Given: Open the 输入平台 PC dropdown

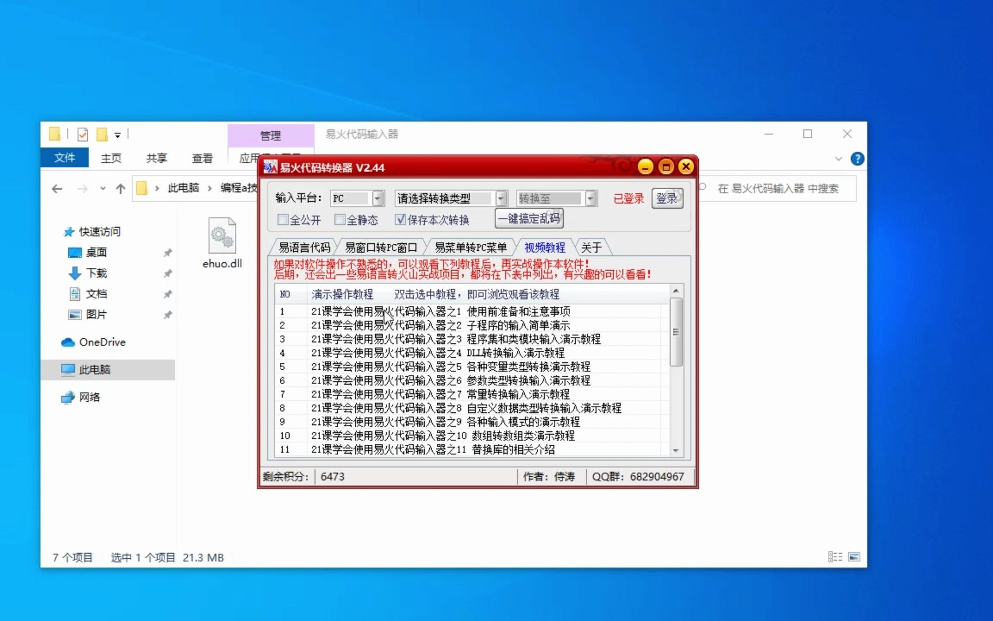Looking at the screenshot, I should pos(378,198).
